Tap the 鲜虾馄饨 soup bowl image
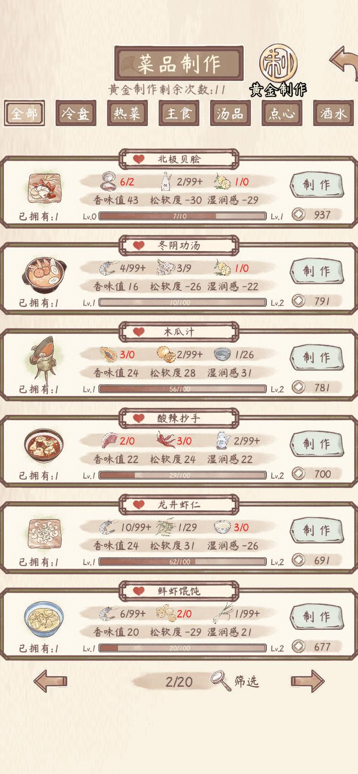The width and height of the screenshot is (358, 774). (43, 619)
